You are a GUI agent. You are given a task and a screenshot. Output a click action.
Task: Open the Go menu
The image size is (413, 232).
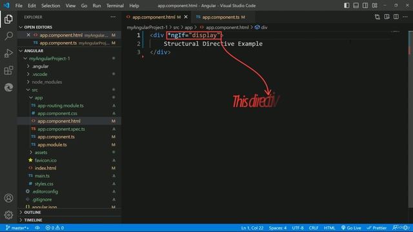pos(84,6)
